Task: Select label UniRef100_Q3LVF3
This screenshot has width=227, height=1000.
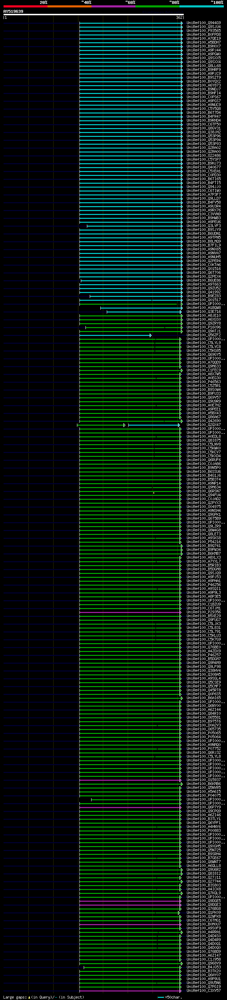Action: coord(204,226)
